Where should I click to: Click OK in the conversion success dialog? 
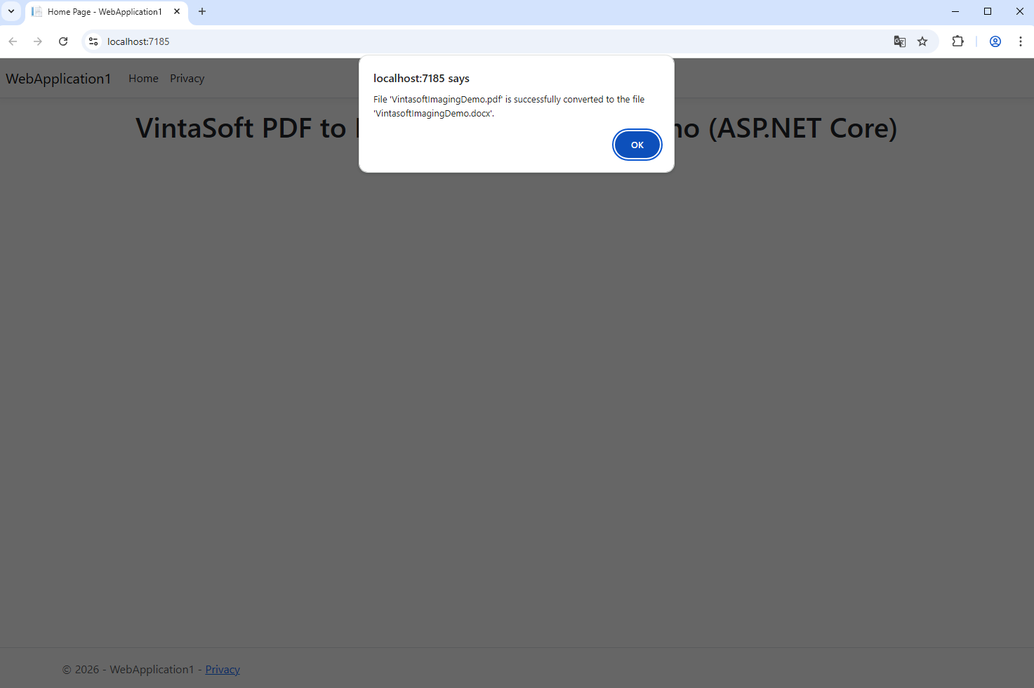[x=637, y=145]
